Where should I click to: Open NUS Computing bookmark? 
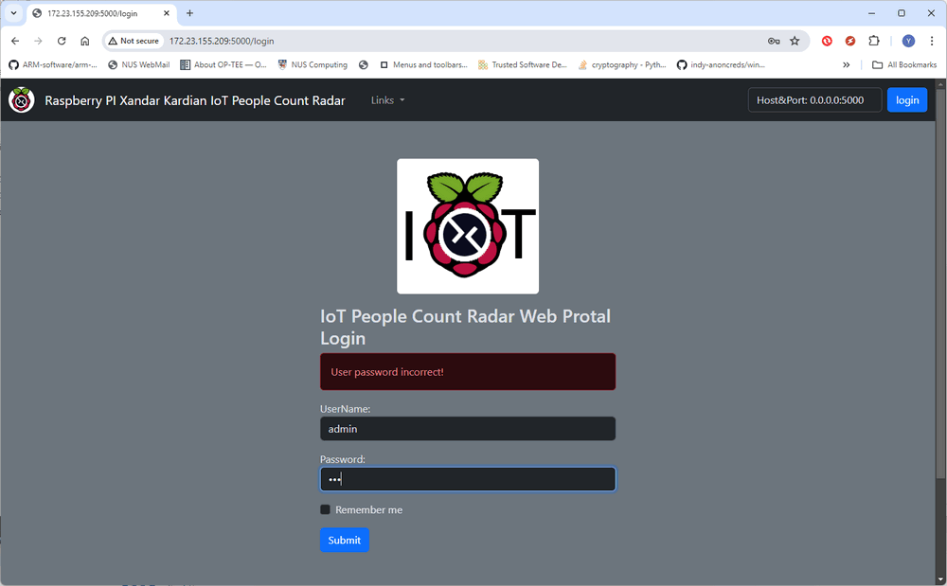point(313,64)
